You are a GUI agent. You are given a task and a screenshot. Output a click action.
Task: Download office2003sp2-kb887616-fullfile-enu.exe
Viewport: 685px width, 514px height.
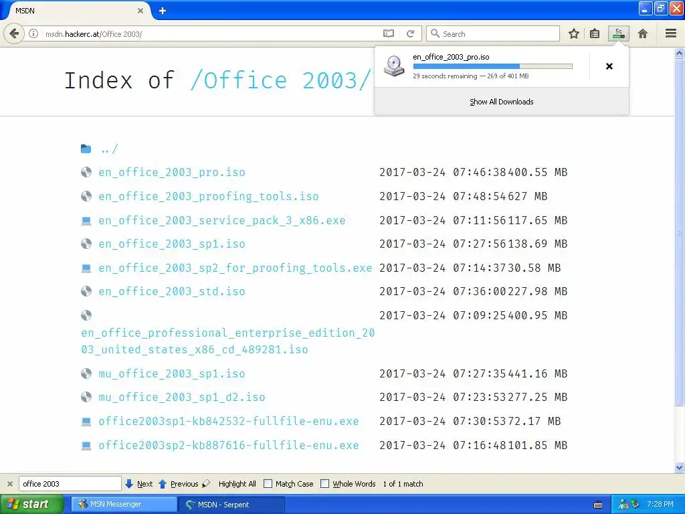click(229, 445)
